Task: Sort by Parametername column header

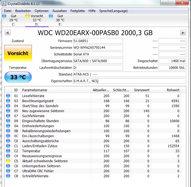Action: coord(56,90)
